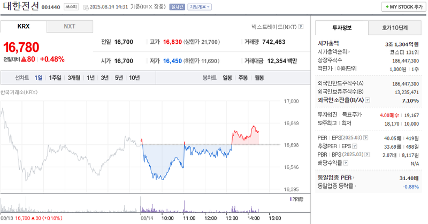Click the market cap value 3조 1,304억원
The image size is (428, 224).
click(402, 44)
